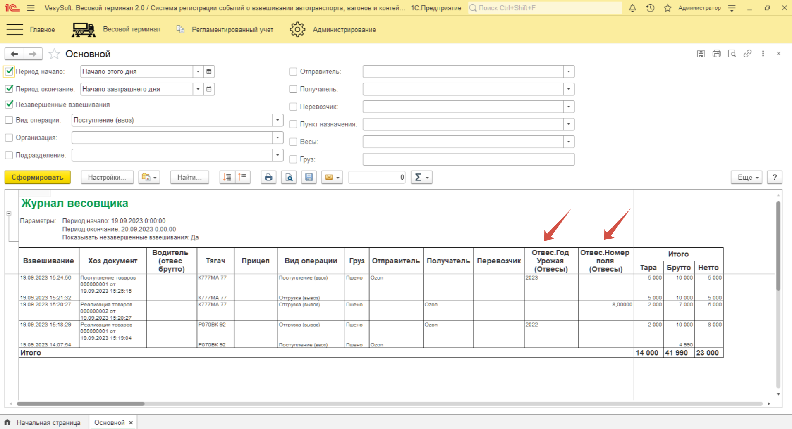
Task: Expand the Перевозчик dropdown list
Action: (x=569, y=107)
